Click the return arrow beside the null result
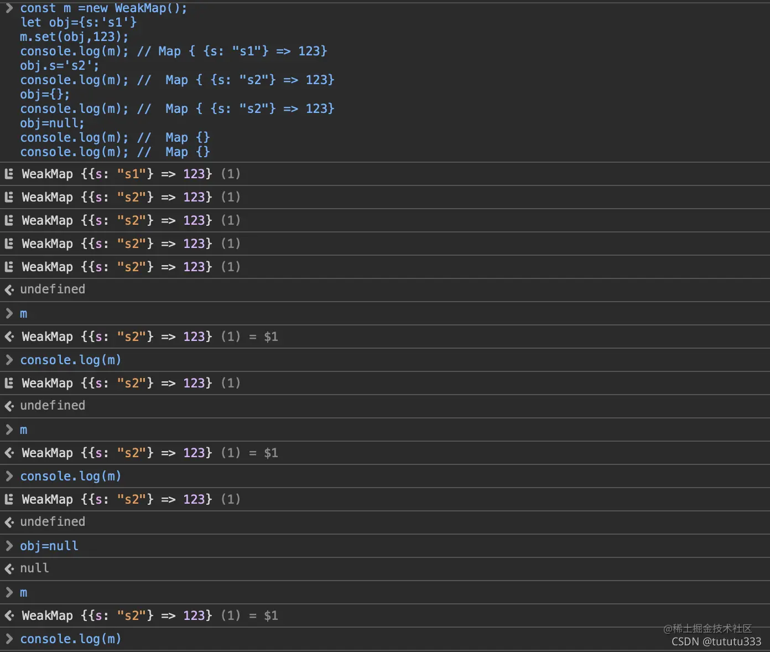The image size is (770, 652). [9, 568]
